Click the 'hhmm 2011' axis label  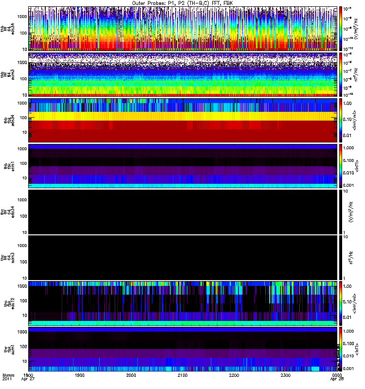point(8,377)
